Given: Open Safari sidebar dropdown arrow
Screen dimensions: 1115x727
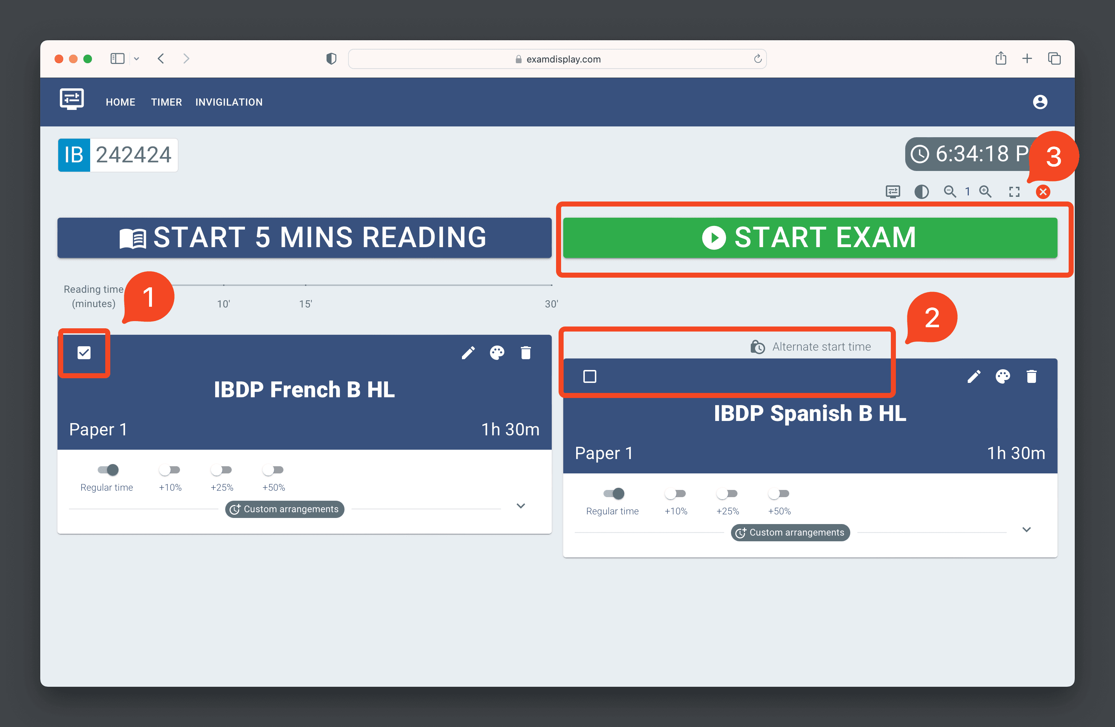Looking at the screenshot, I should 137,59.
